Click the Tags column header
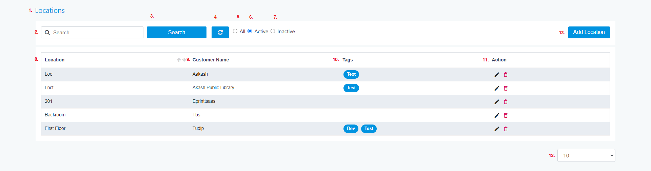The width and height of the screenshot is (651, 171). (x=348, y=60)
